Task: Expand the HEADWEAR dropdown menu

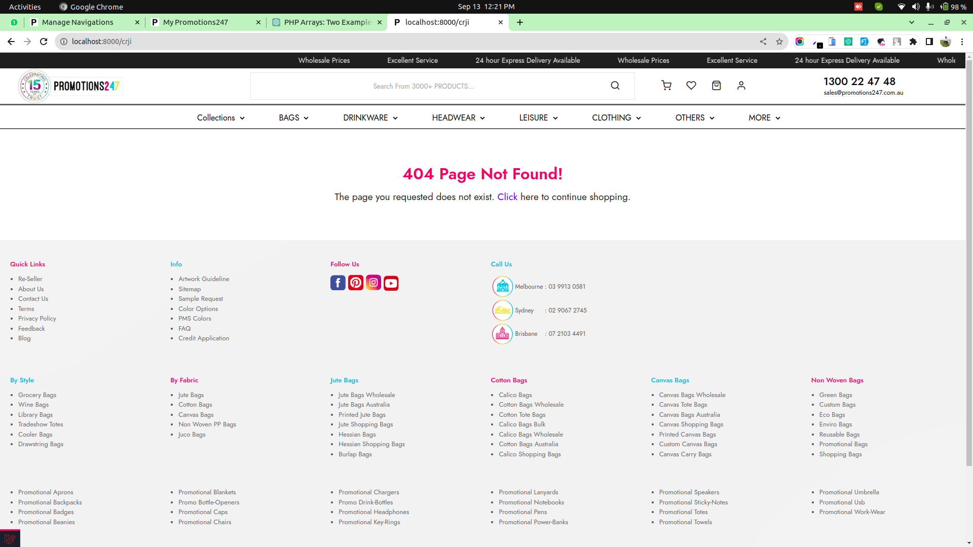Action: click(x=458, y=118)
